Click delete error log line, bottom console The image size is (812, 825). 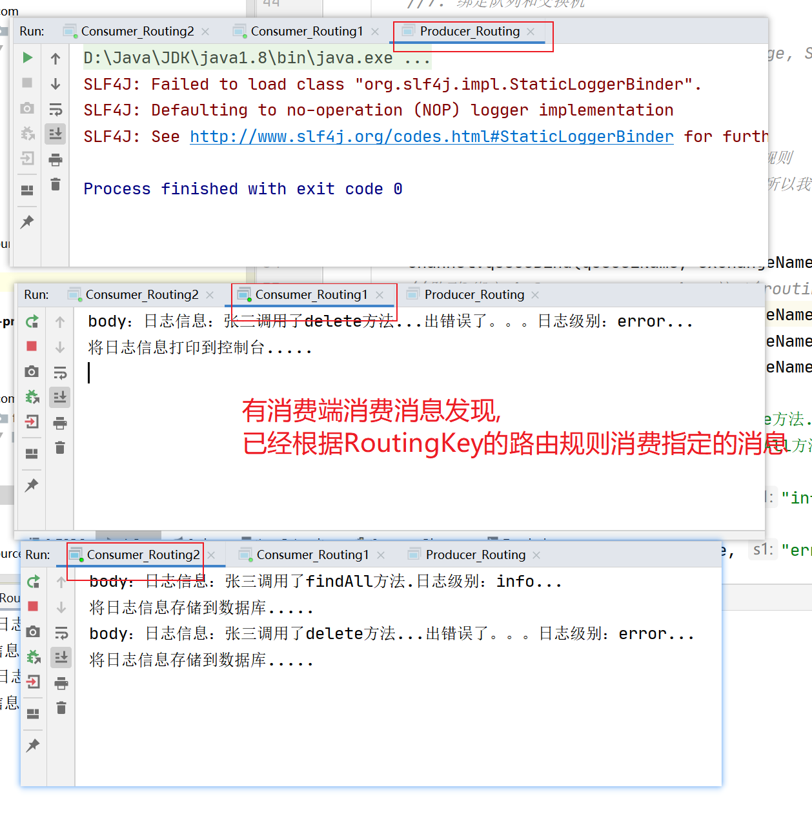point(392,634)
